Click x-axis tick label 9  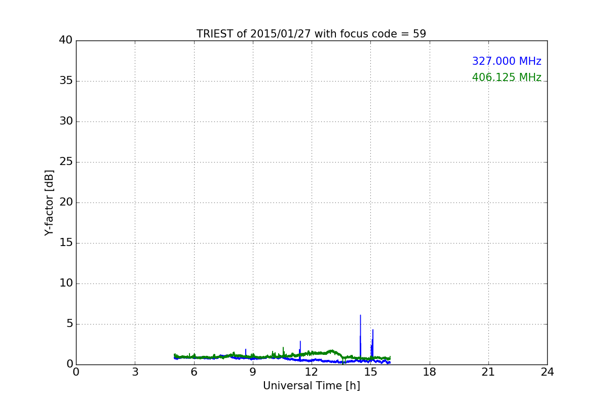point(253,372)
